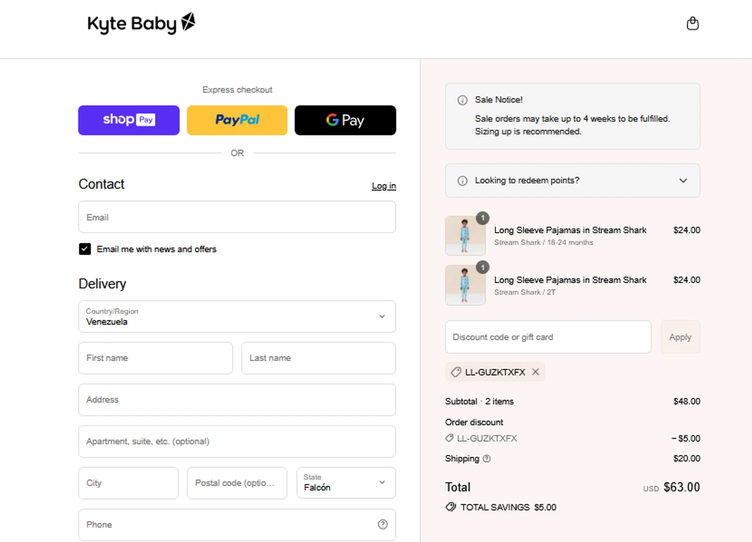Click the 2T pajamas thumbnail
The image size is (752, 542).
[465, 285]
